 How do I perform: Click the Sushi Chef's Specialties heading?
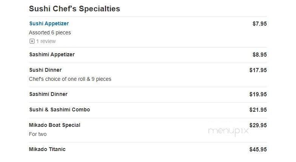click(x=74, y=8)
